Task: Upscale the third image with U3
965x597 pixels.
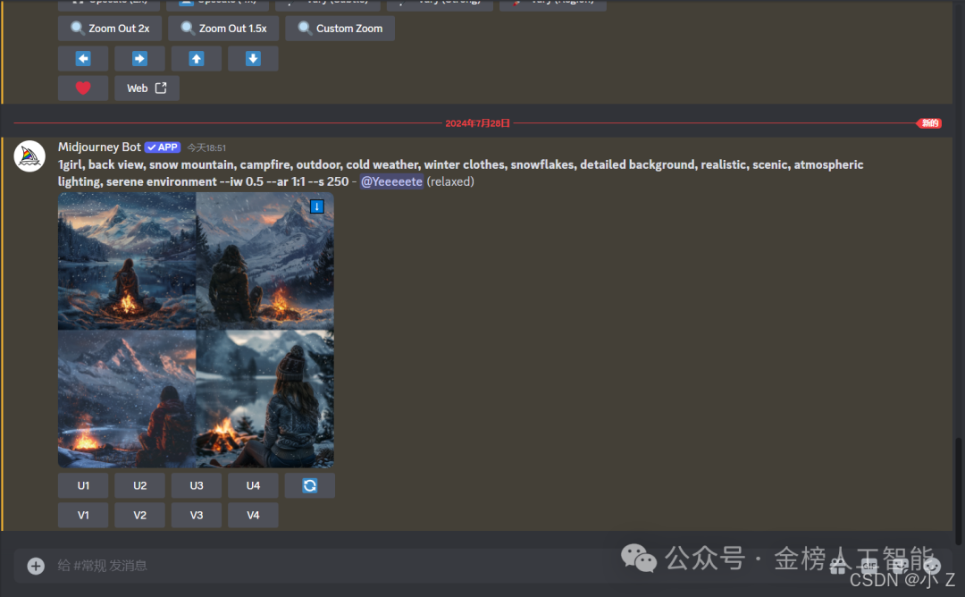Action: tap(197, 485)
